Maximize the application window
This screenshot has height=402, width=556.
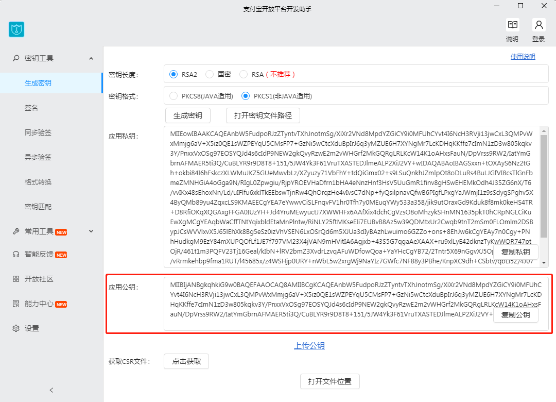(520, 6)
